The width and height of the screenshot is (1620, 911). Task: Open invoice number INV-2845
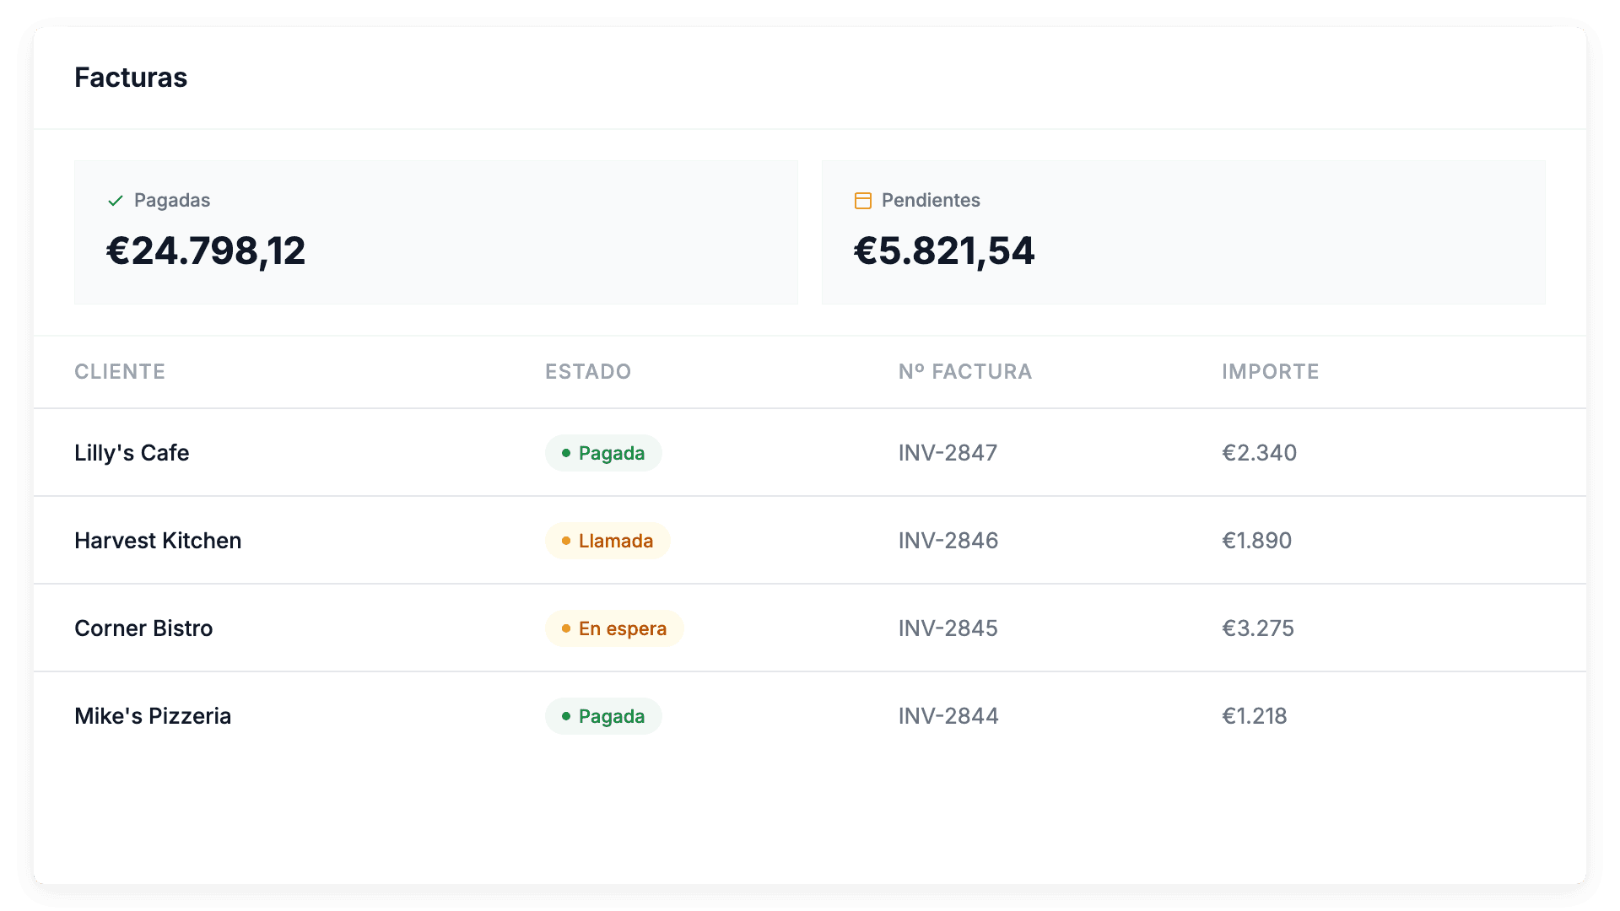click(x=948, y=628)
